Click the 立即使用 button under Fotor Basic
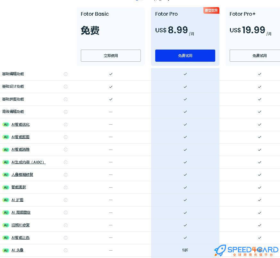 coord(111,56)
